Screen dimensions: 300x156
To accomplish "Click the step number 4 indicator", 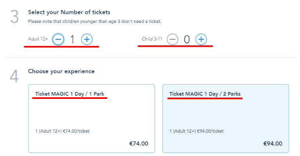I will 14,76.
